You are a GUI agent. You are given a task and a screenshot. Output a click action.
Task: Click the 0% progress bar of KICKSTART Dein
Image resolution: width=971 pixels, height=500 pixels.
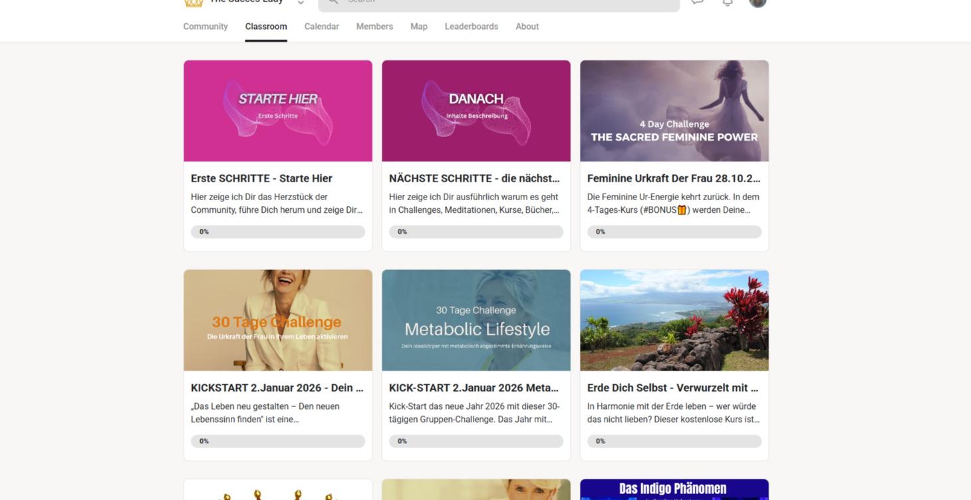point(278,441)
